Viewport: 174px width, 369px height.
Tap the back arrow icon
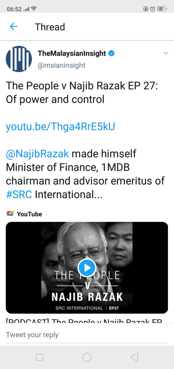(13, 26)
